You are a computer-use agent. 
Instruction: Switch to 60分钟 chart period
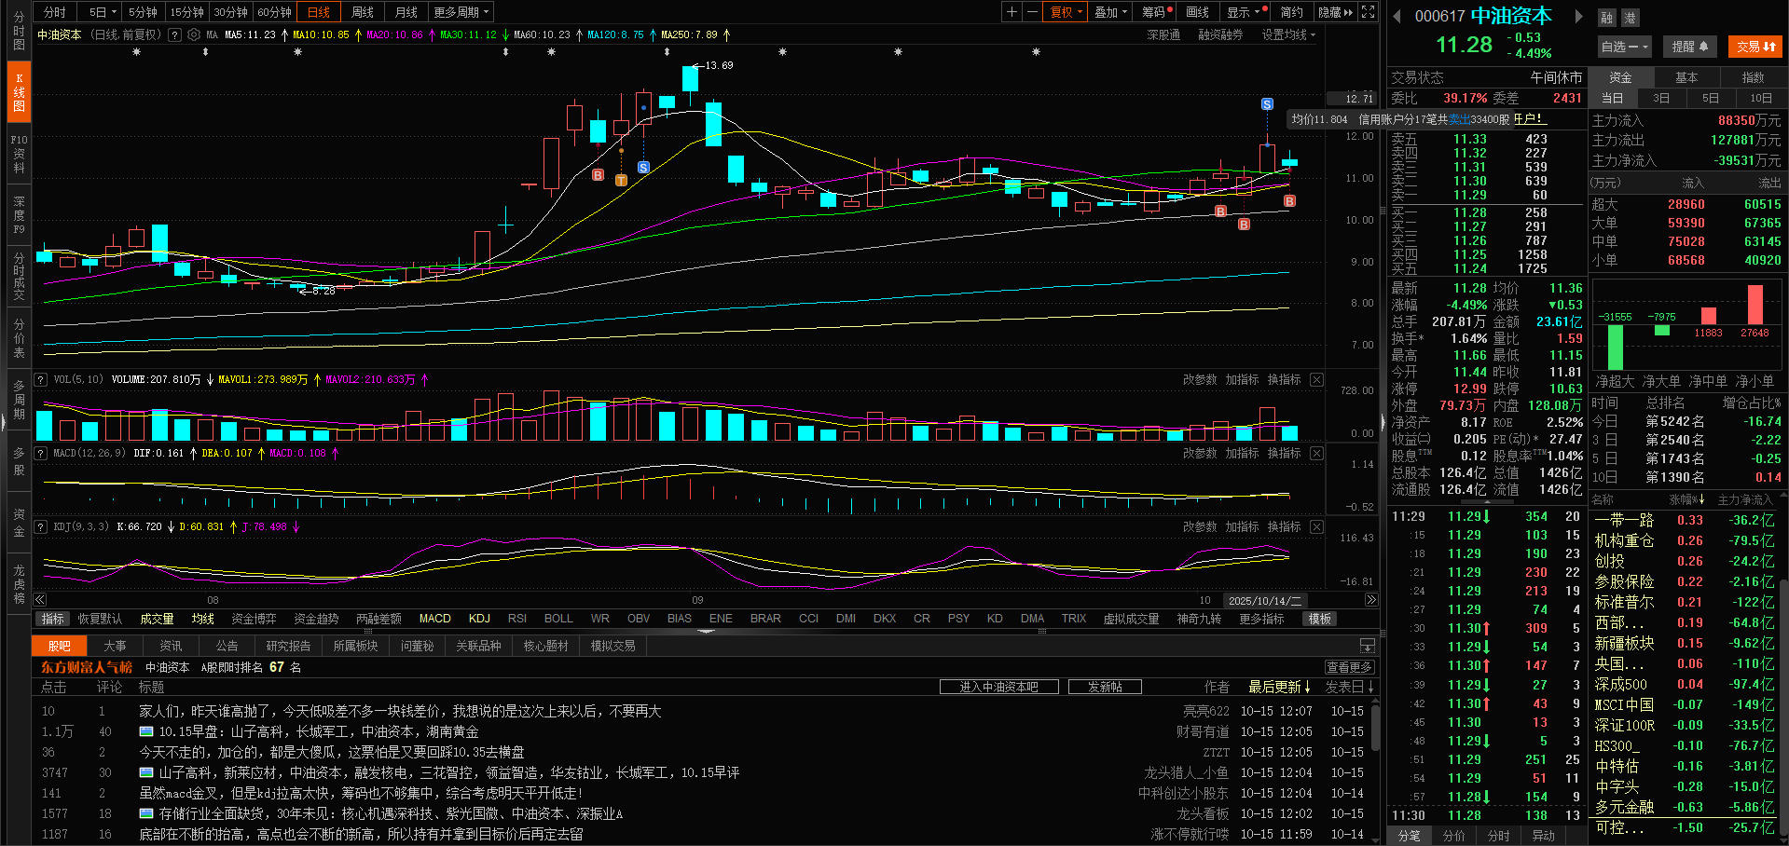274,12
